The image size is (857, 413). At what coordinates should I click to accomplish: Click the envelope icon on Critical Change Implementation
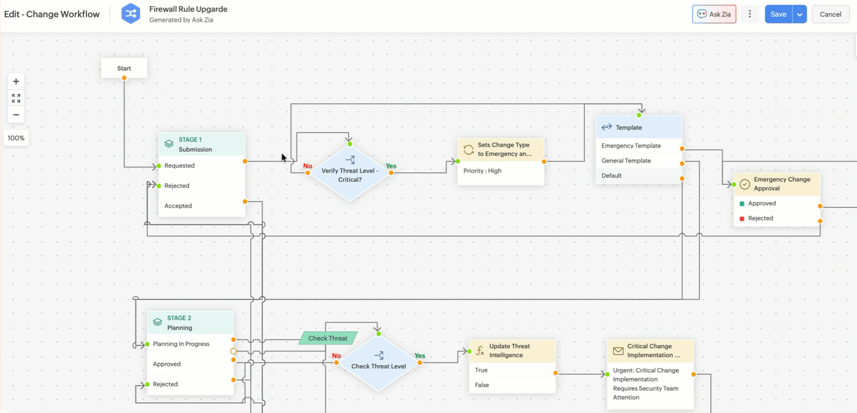pyautogui.click(x=618, y=351)
